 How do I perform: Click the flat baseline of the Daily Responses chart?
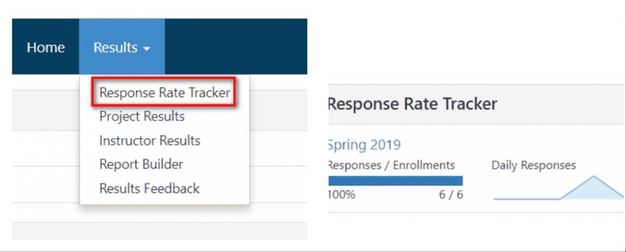click(x=526, y=198)
